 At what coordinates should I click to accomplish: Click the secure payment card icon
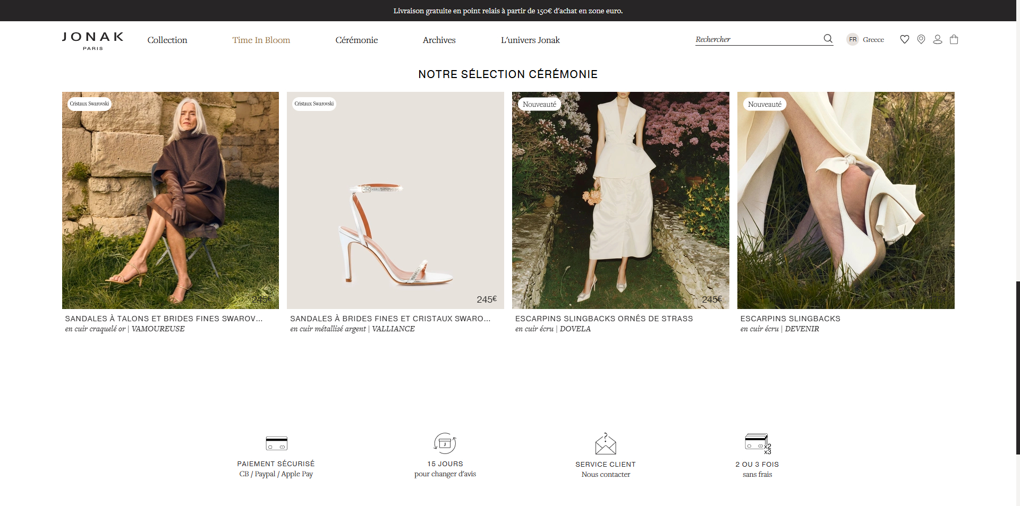(276, 443)
